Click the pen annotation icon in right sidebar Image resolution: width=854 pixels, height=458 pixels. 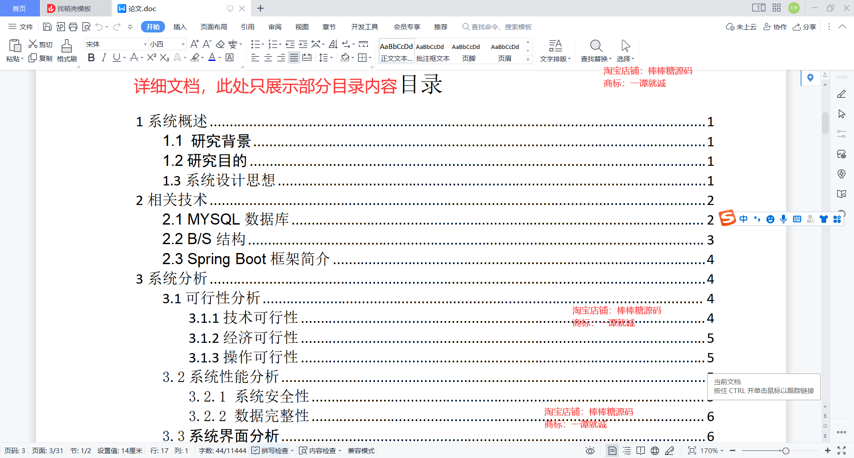coord(842,94)
